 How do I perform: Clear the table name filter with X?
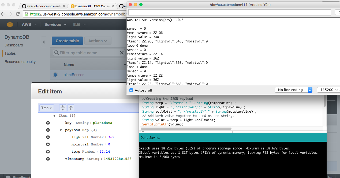point(121,53)
